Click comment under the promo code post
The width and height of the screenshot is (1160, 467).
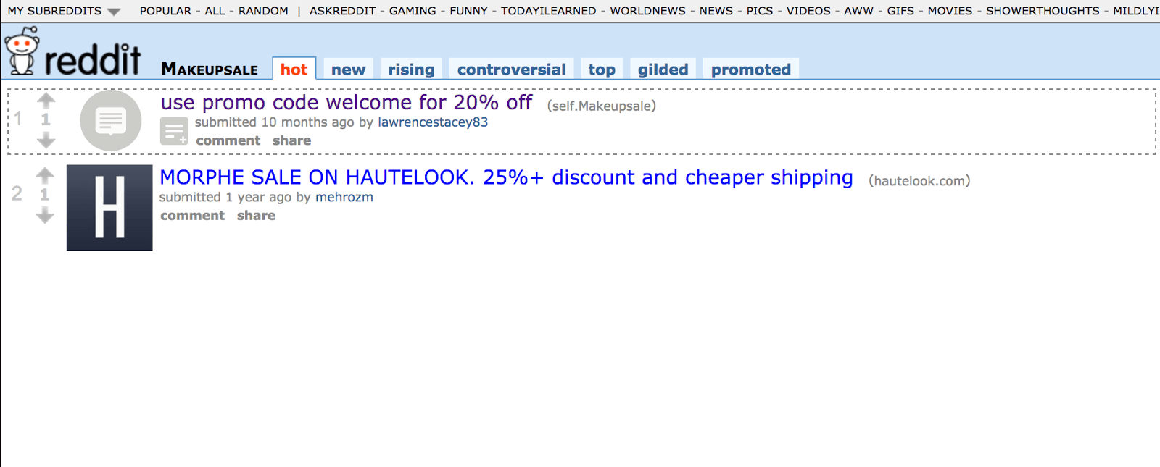(228, 140)
